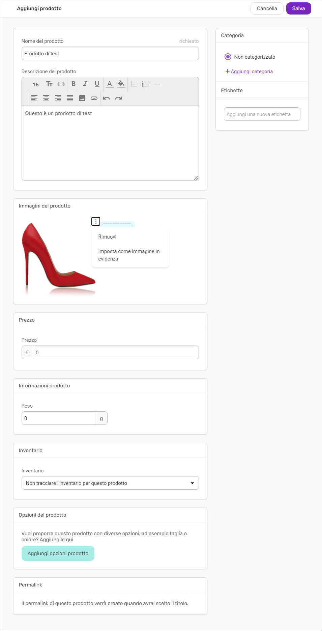The image size is (322, 631).
Task: Focus the Nome del prodotto field
Action: [x=110, y=53]
